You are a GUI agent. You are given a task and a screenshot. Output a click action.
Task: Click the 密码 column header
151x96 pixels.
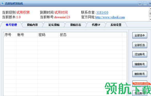click(48, 35)
